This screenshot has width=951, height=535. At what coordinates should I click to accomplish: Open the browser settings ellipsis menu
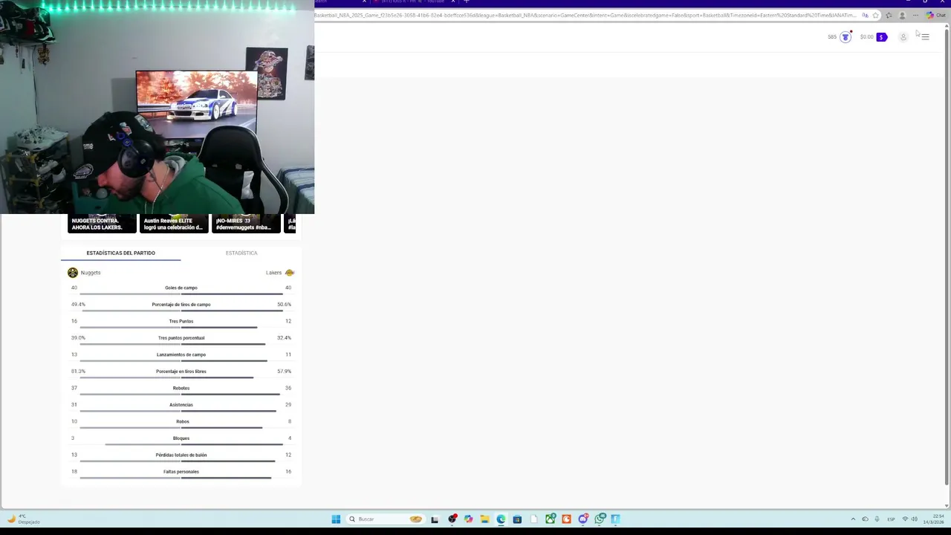coord(915,15)
